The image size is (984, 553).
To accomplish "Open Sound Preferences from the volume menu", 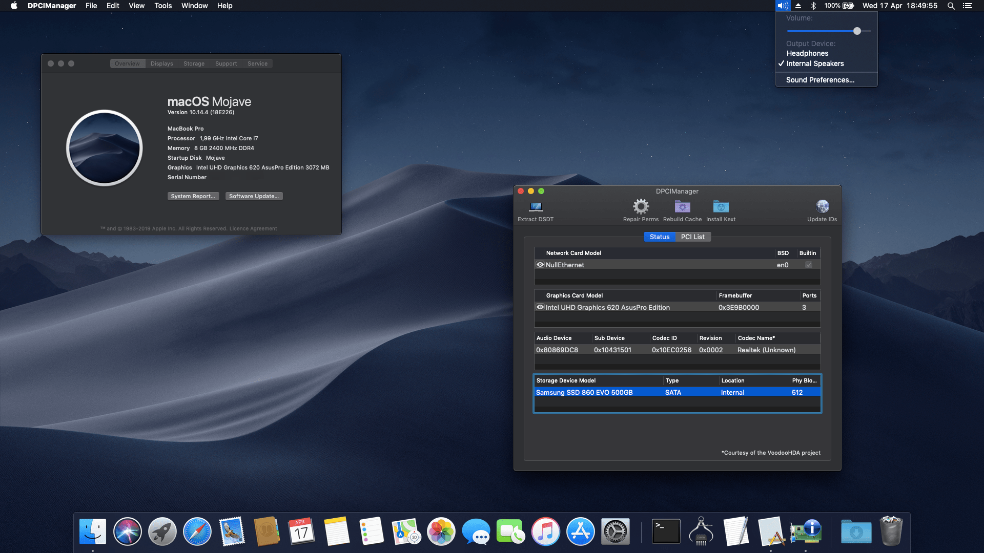I will [820, 80].
